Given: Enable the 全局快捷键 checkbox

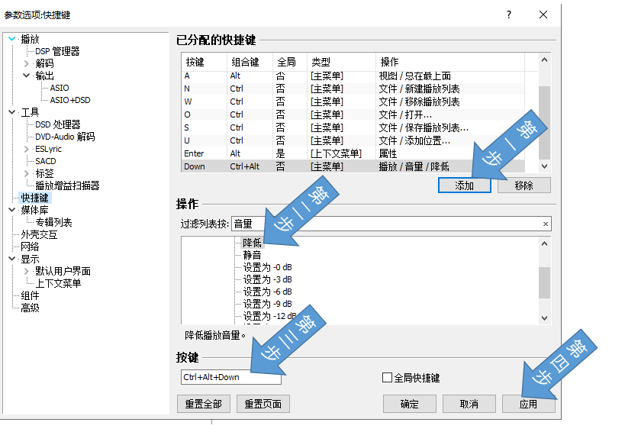Looking at the screenshot, I should [387, 378].
